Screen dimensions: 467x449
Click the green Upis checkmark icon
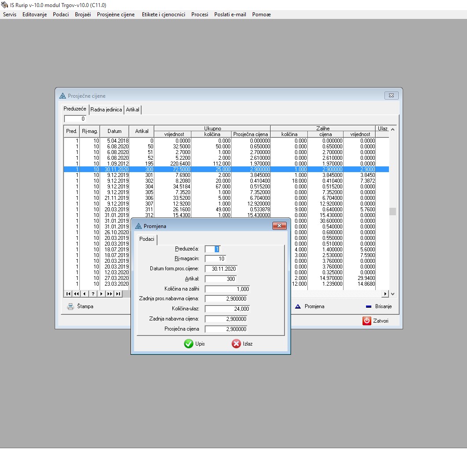189,344
